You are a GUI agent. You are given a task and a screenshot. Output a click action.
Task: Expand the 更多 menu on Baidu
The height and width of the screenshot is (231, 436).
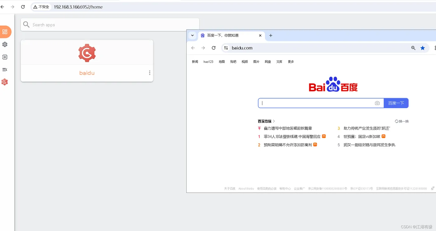(291, 62)
